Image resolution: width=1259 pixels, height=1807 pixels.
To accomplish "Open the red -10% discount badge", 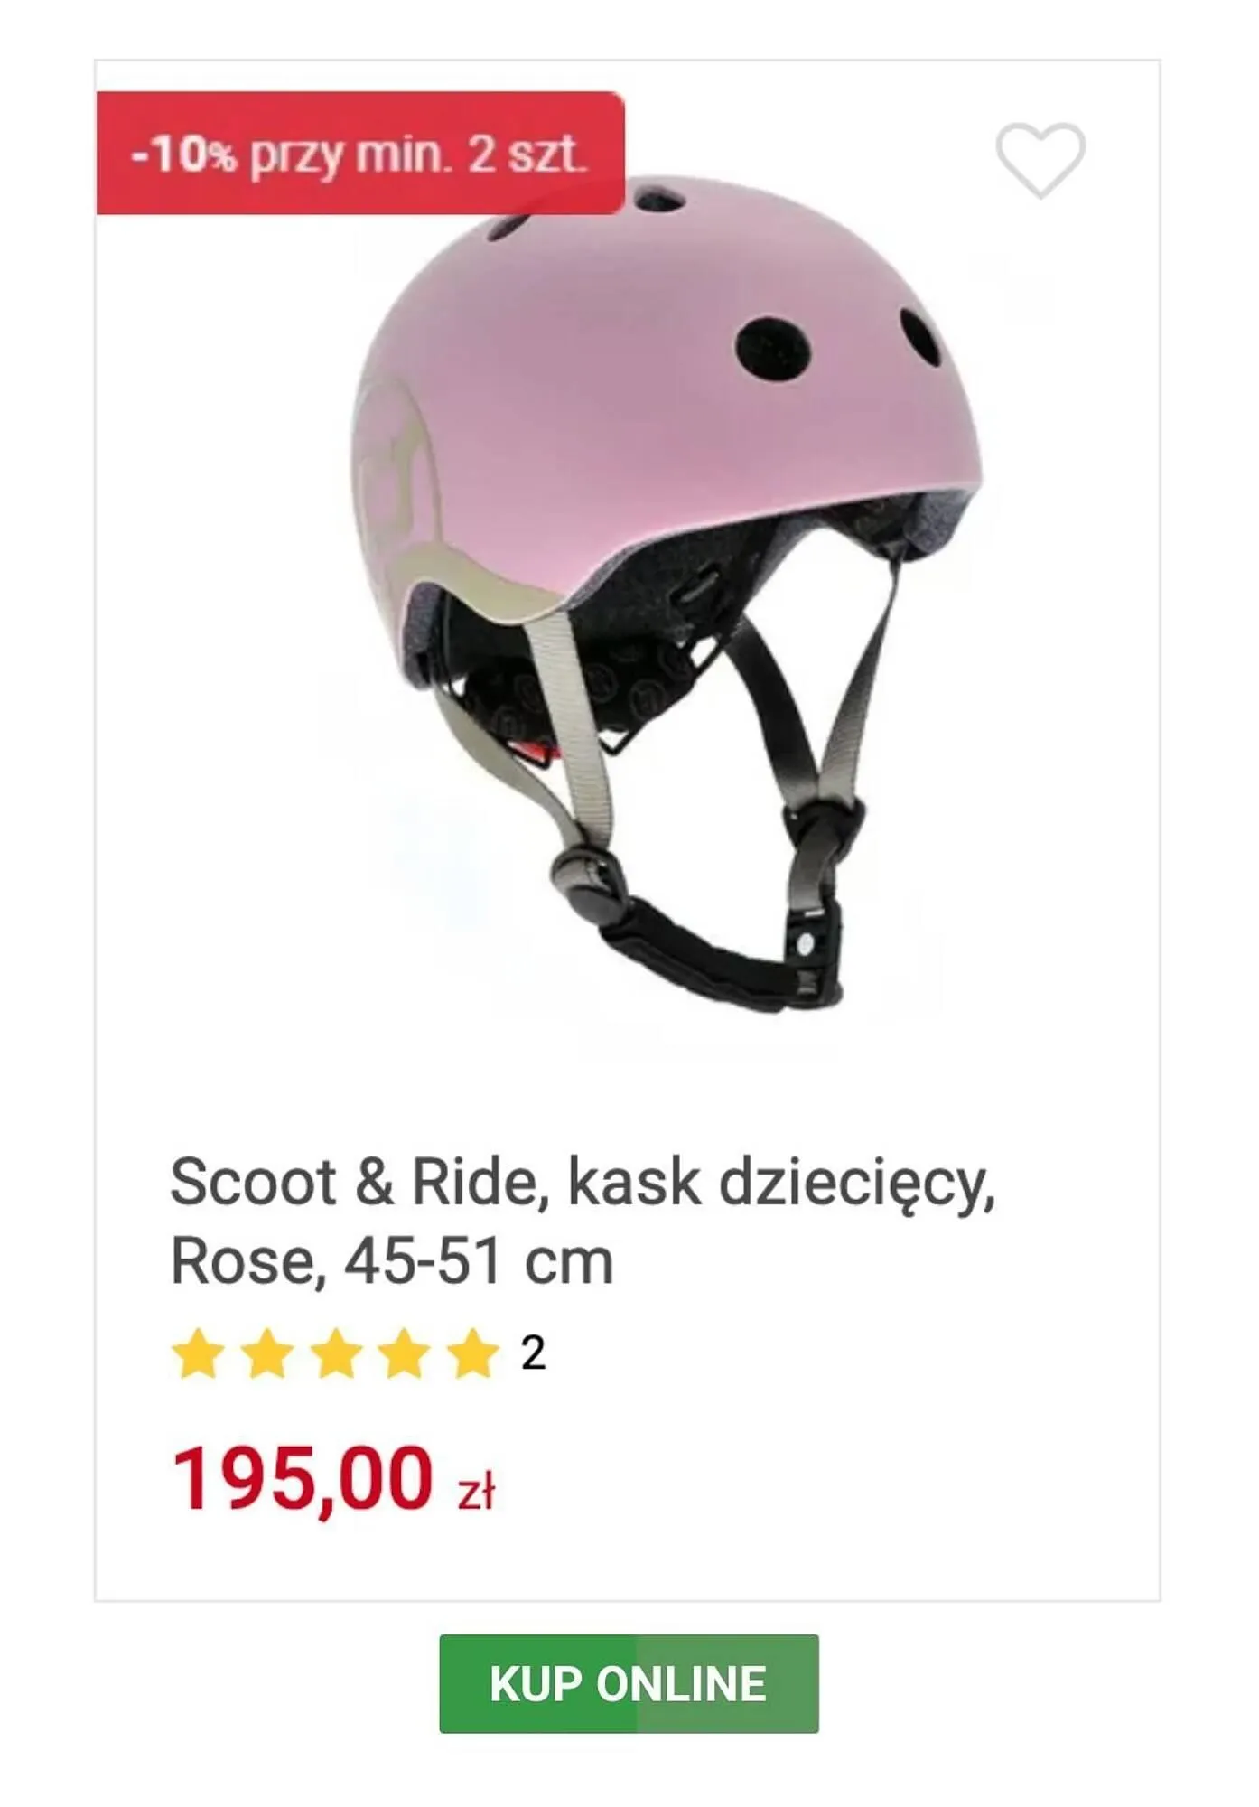I will tap(360, 154).
